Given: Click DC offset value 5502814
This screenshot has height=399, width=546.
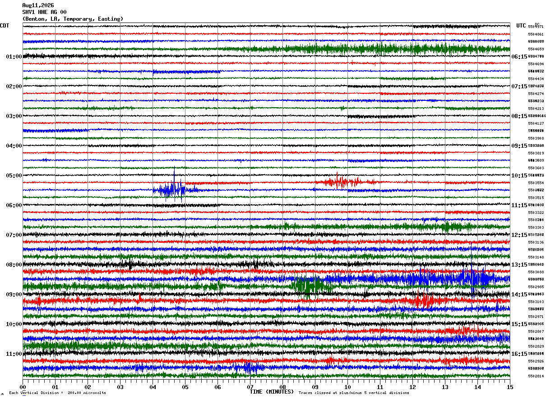Looking at the screenshot, I should 536,376.
